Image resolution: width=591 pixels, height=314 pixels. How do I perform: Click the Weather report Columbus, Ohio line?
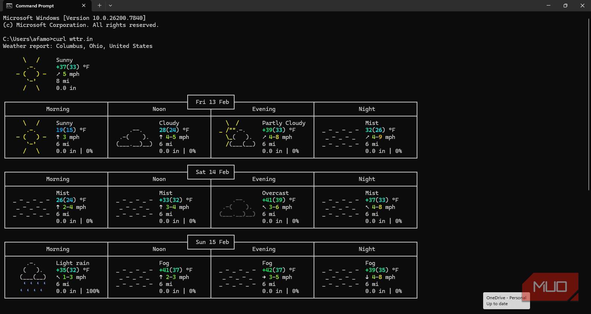coord(78,46)
